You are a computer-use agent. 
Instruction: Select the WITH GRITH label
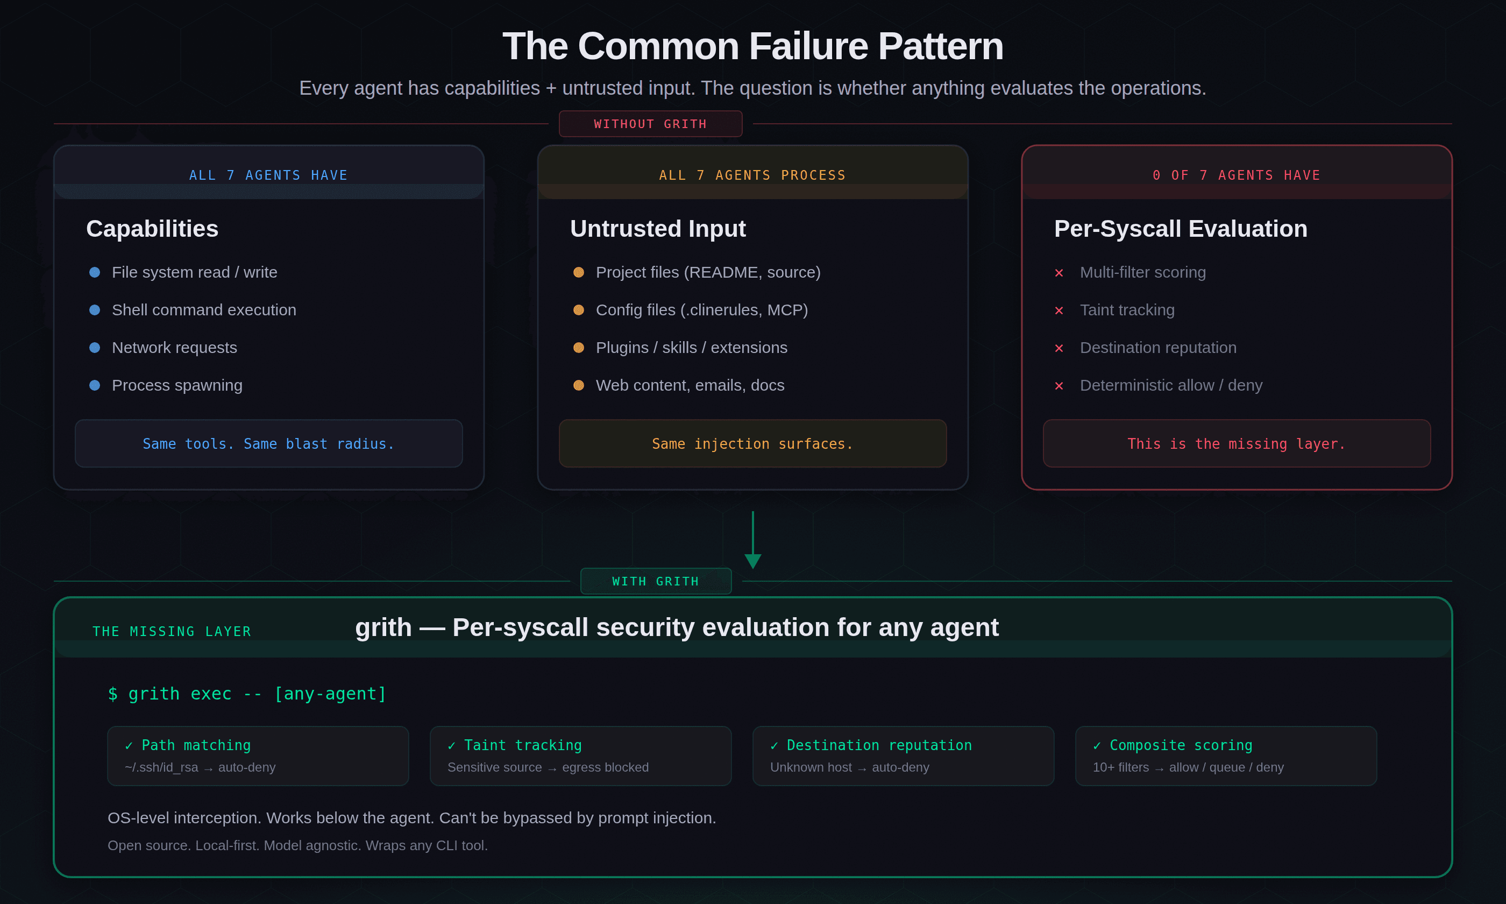coord(656,582)
